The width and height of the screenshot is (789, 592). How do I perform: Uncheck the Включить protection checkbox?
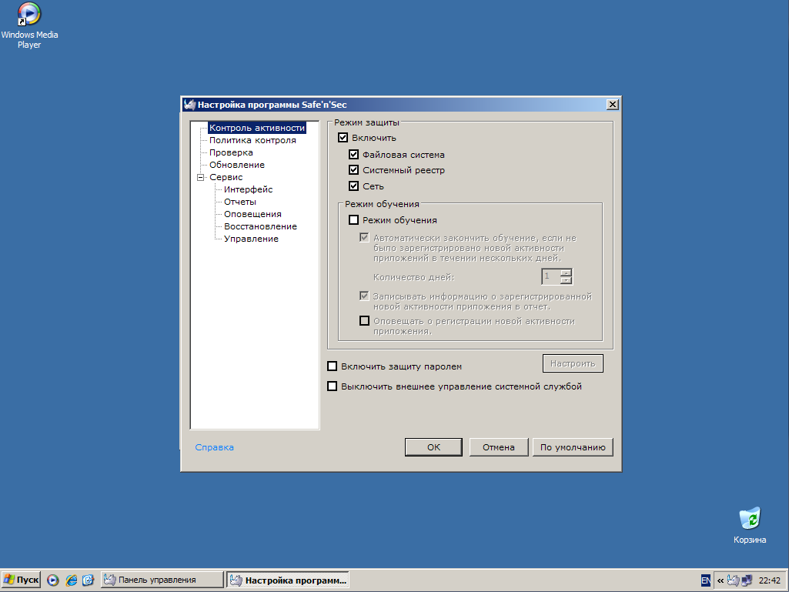coord(343,138)
